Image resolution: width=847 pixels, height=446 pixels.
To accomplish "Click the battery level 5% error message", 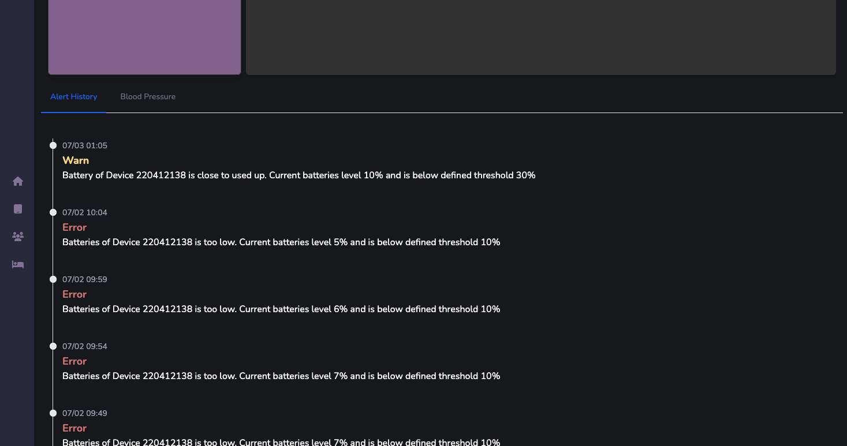I will (281, 242).
